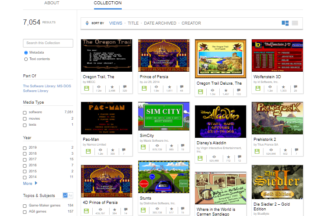Click floppy icon on Stunts card
The height and width of the screenshot is (216, 325).
(x=143, y=210)
